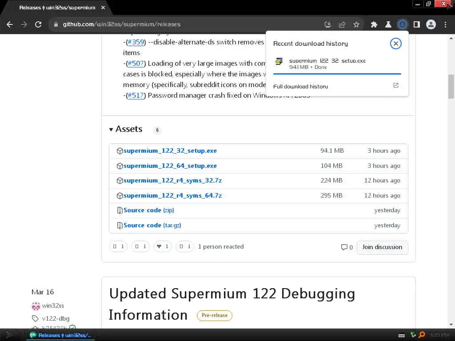
Task: Click the Pre-release label badge
Action: 215,316
